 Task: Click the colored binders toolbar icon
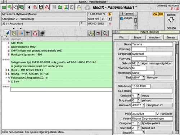(66, 7)
